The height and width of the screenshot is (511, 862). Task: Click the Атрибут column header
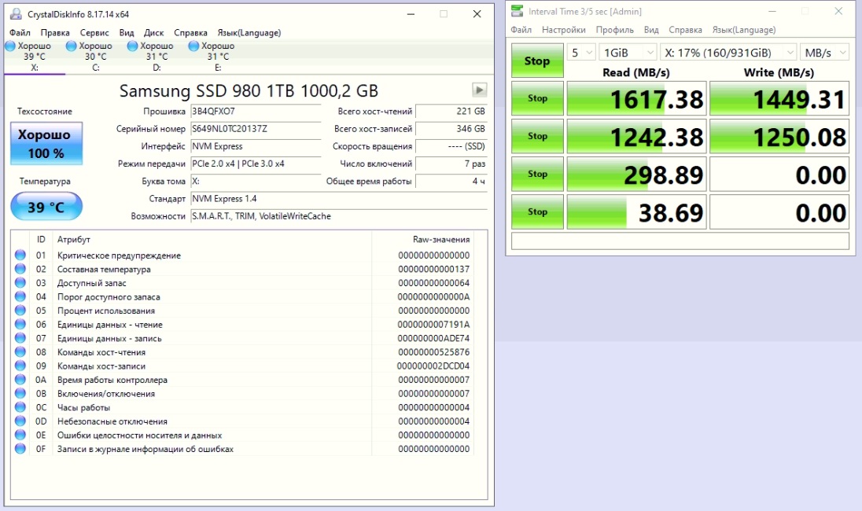pyautogui.click(x=212, y=240)
